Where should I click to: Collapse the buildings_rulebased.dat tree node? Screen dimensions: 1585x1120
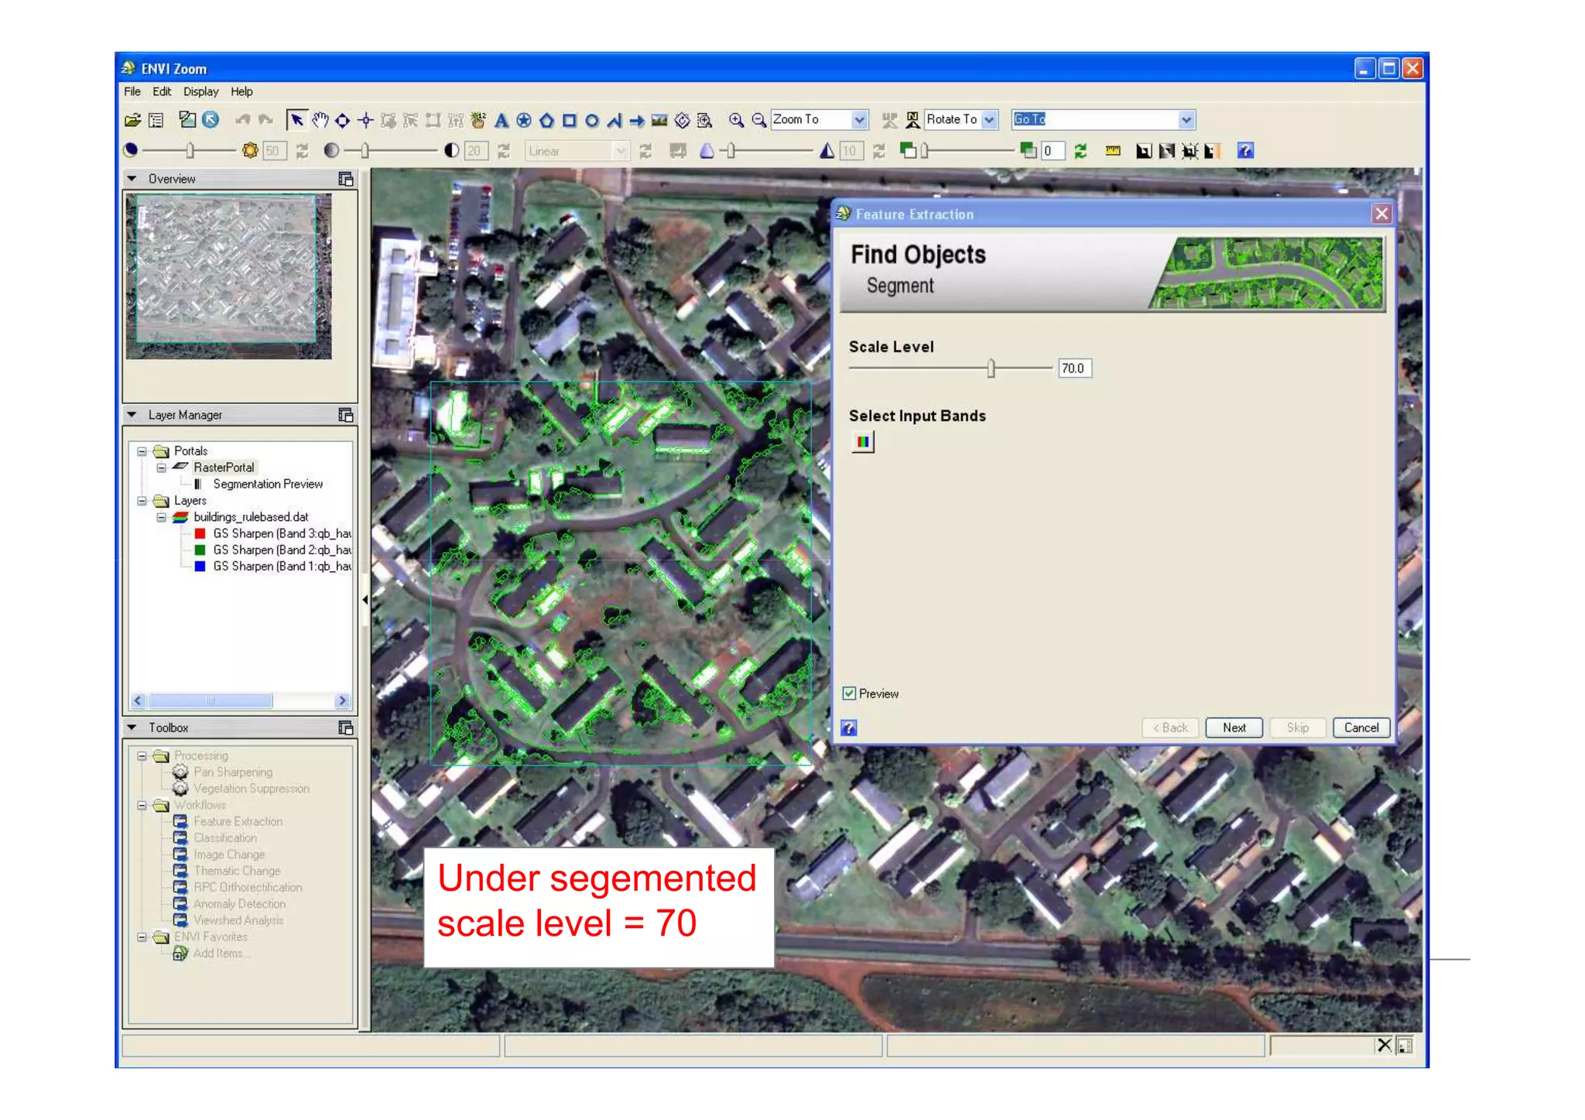(x=161, y=517)
